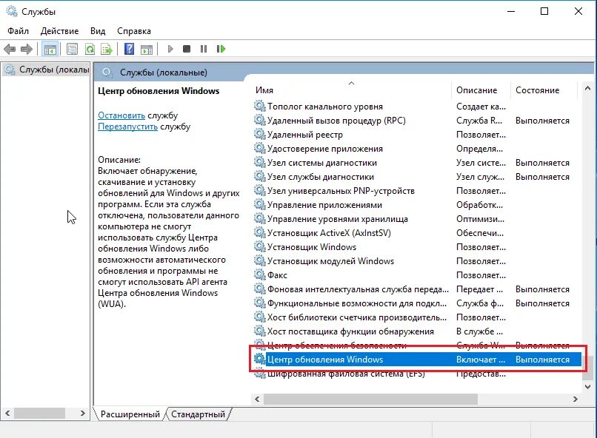
Task: Select the Шифрованная файловая система (EFS) row
Action: [x=417, y=374]
